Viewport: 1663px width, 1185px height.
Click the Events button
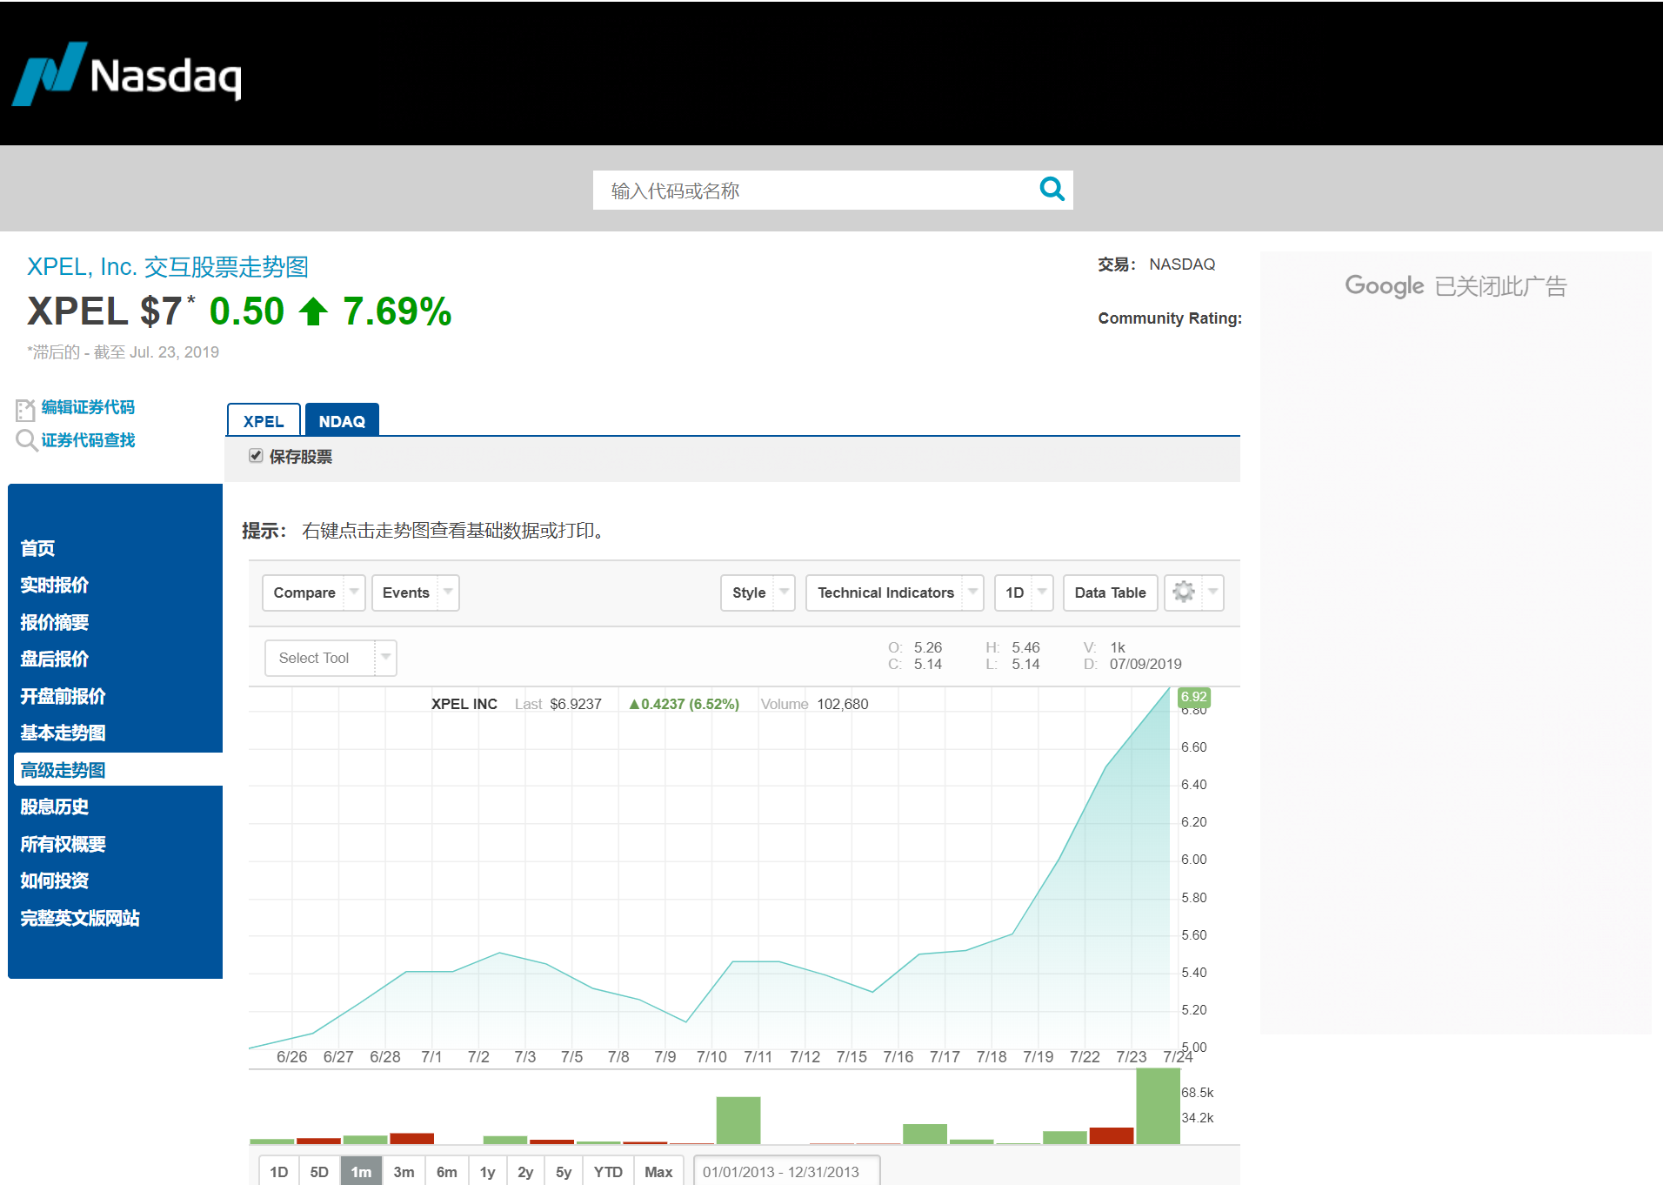pos(405,592)
